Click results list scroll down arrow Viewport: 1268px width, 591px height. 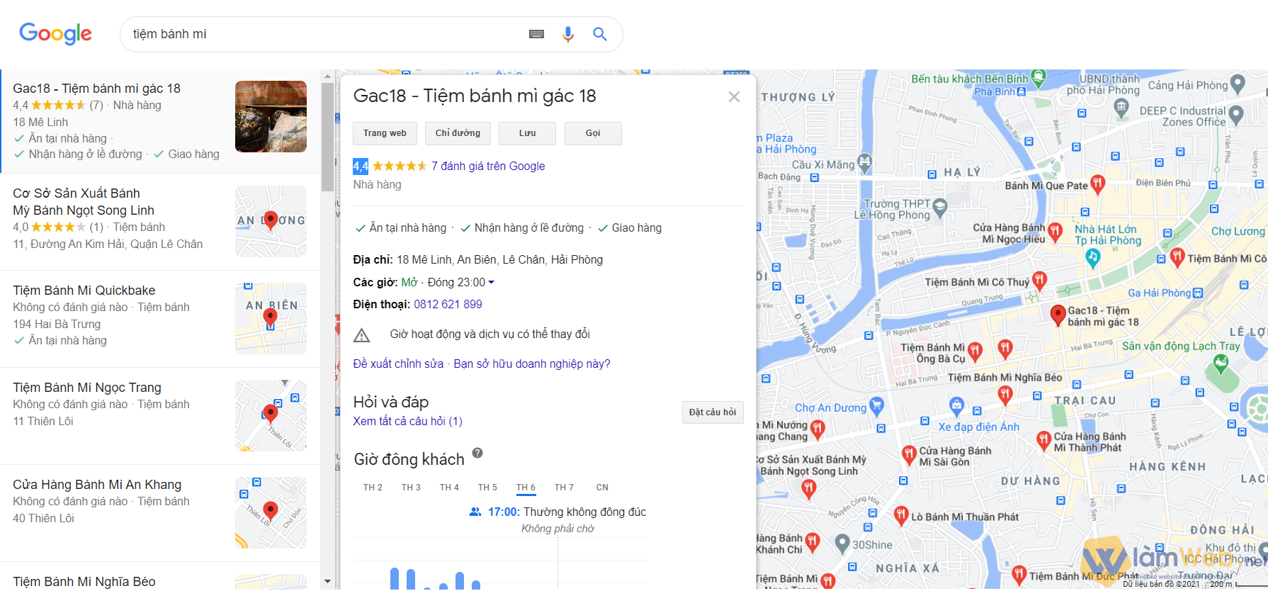(x=327, y=581)
